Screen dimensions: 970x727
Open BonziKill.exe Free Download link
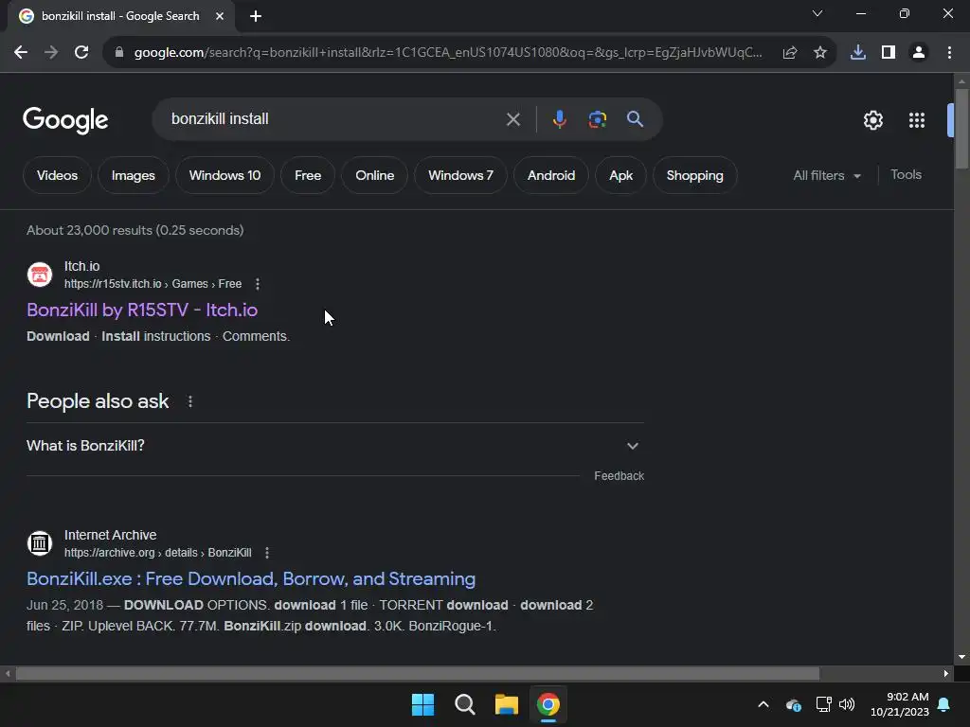[250, 578]
